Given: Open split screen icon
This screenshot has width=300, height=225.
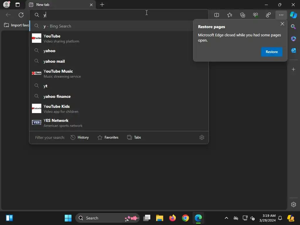Looking at the screenshot, I should pos(217,15).
